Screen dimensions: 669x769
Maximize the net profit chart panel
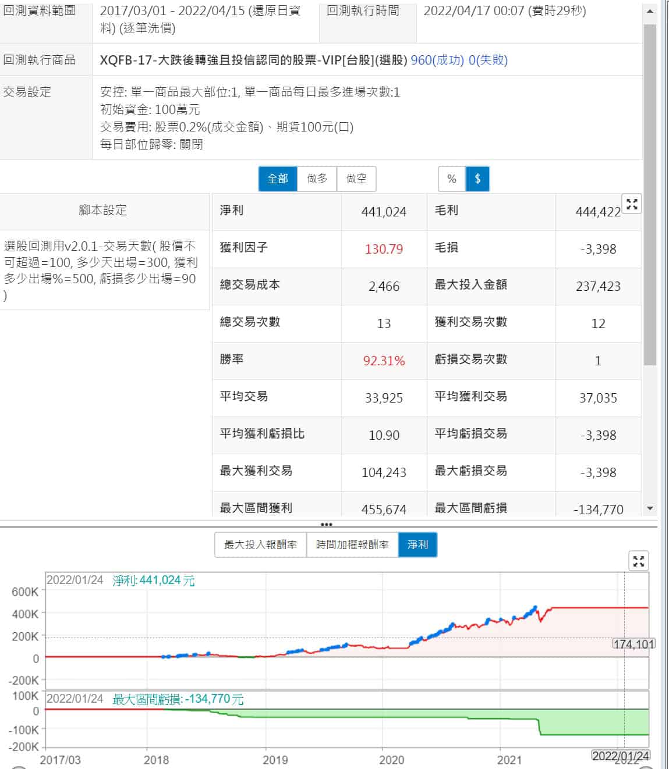coord(639,561)
